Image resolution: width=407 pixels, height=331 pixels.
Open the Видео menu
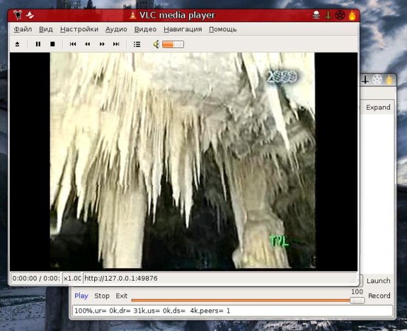point(145,29)
